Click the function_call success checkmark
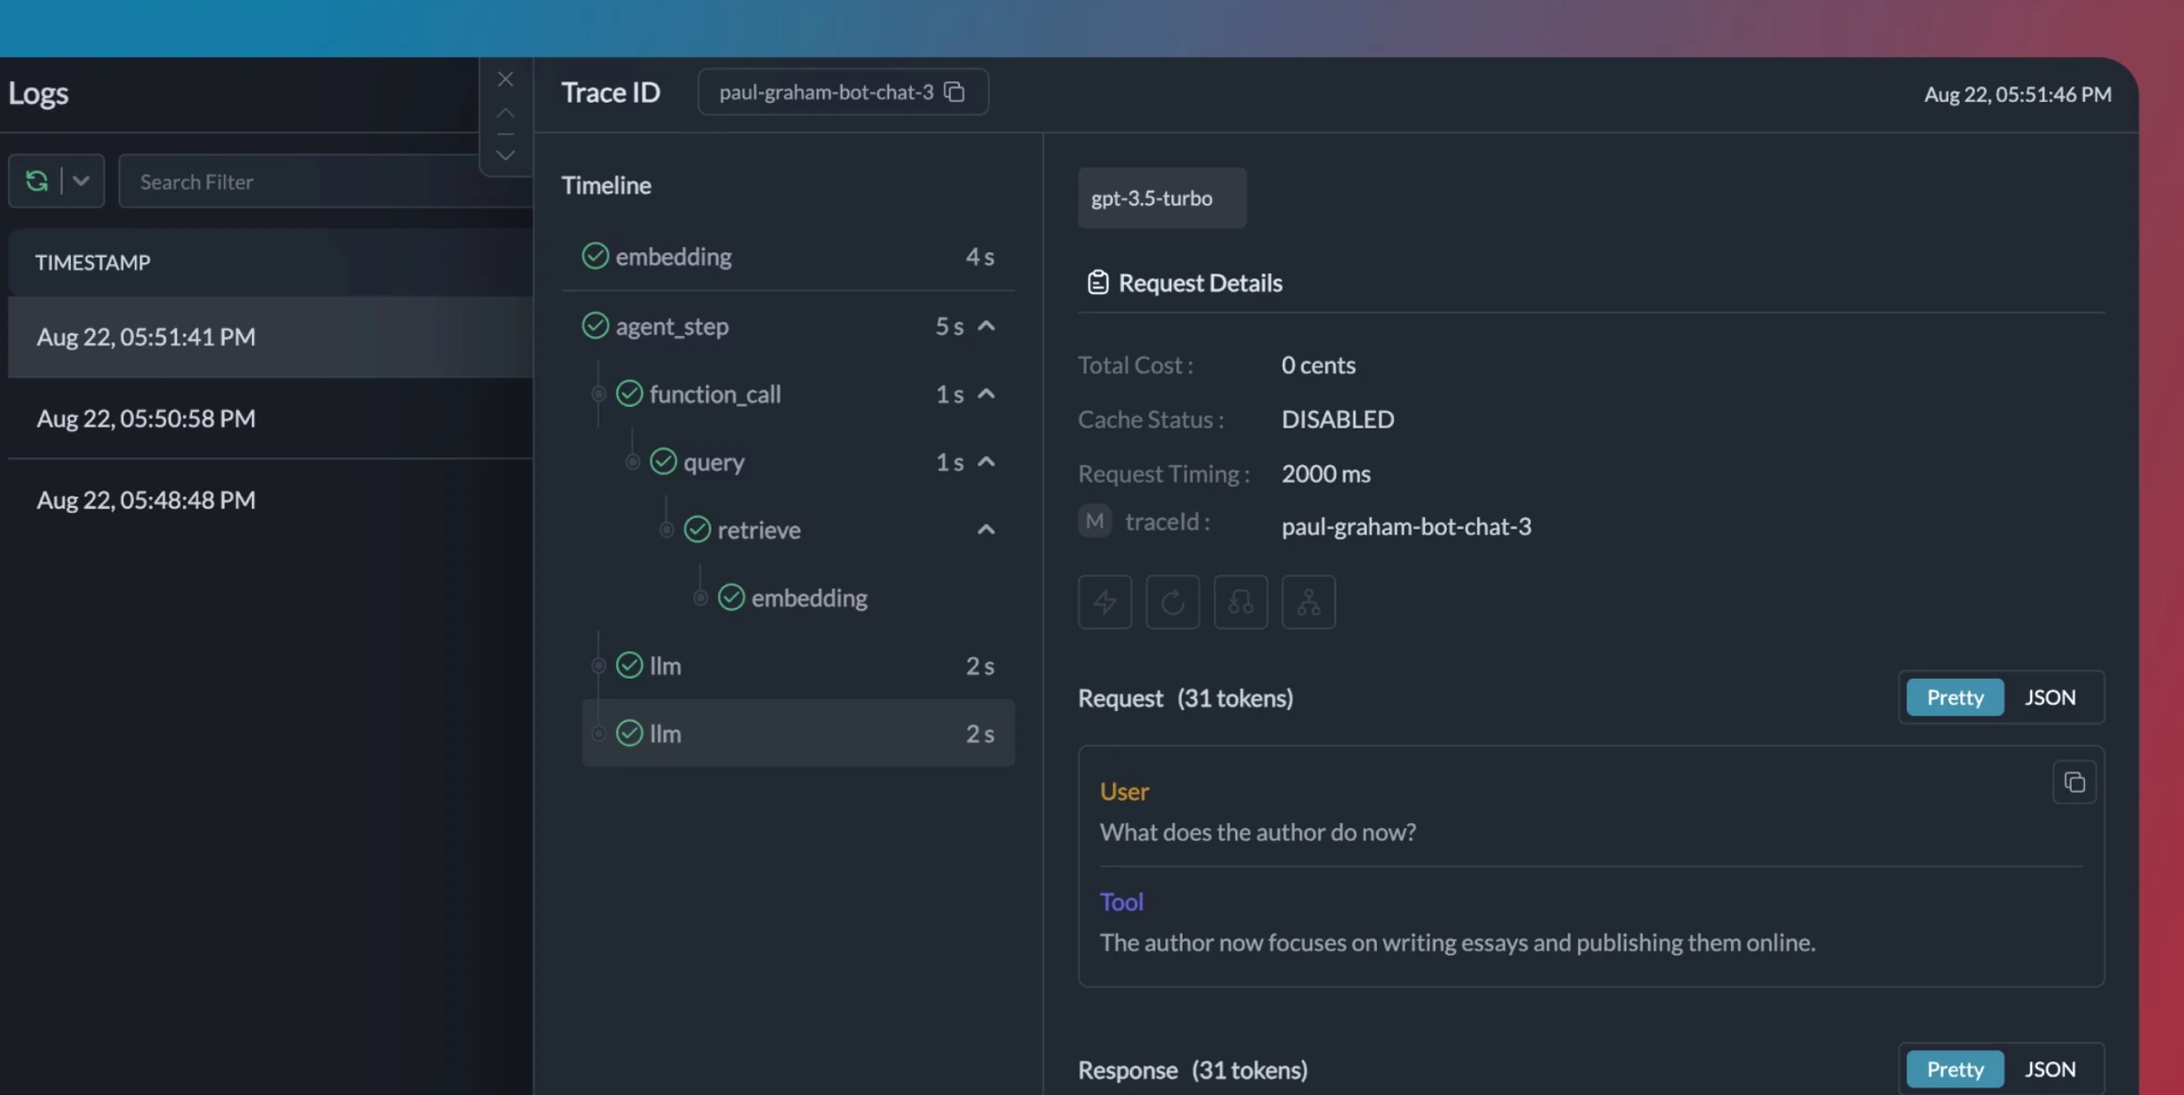 click(629, 393)
